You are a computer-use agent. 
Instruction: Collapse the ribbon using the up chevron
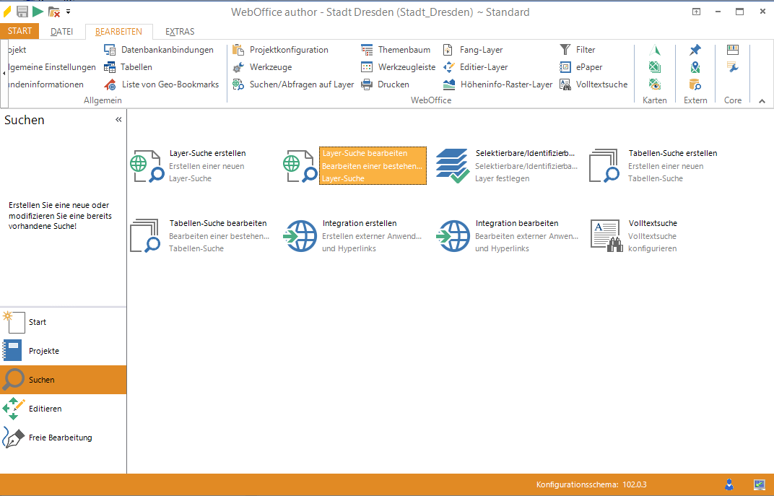[762, 101]
